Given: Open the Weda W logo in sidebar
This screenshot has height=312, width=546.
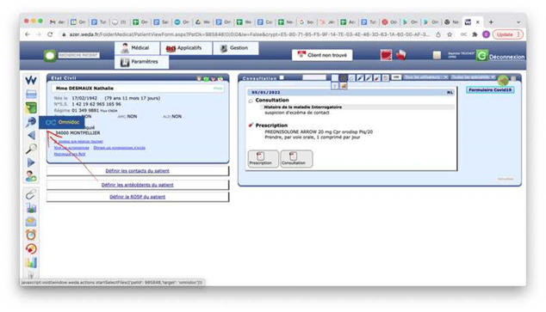Looking at the screenshot, I should click(31, 80).
